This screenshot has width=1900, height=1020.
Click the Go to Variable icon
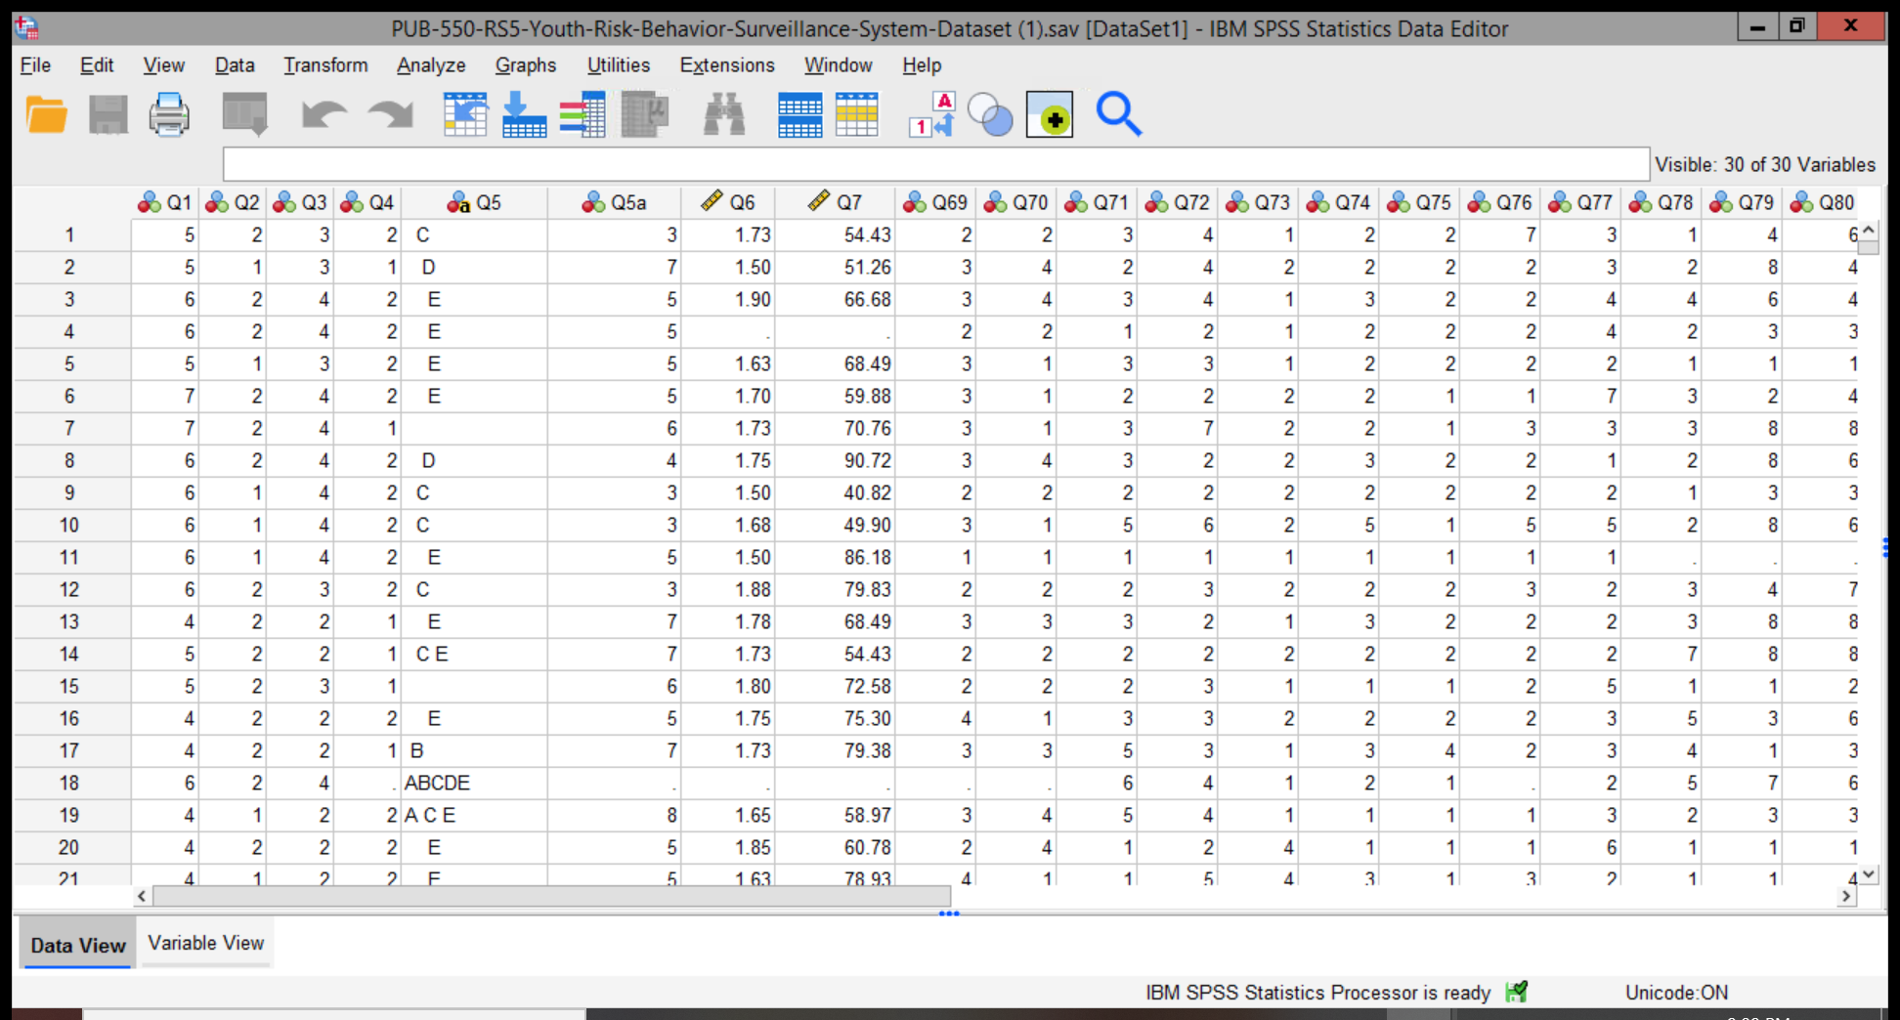coord(524,115)
